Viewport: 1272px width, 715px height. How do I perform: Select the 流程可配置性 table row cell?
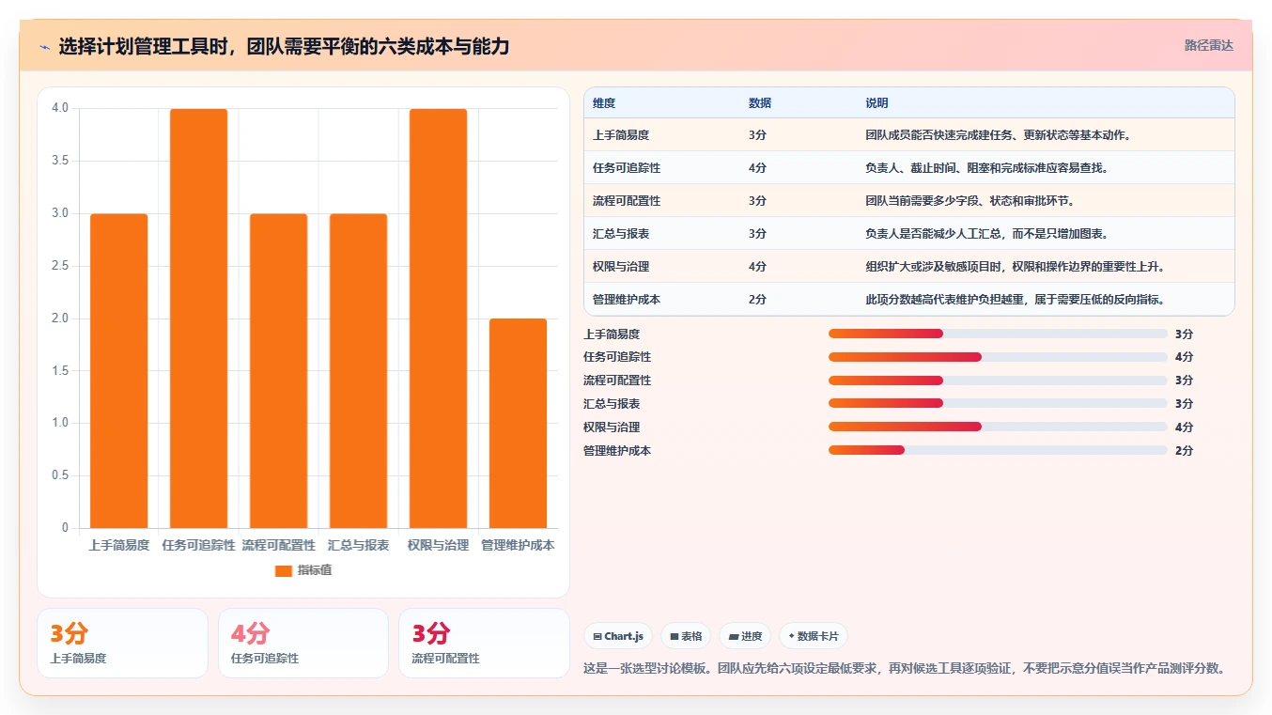click(627, 201)
